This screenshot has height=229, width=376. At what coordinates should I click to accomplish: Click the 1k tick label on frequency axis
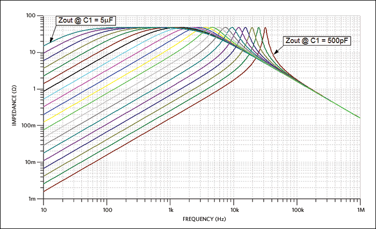170,207
